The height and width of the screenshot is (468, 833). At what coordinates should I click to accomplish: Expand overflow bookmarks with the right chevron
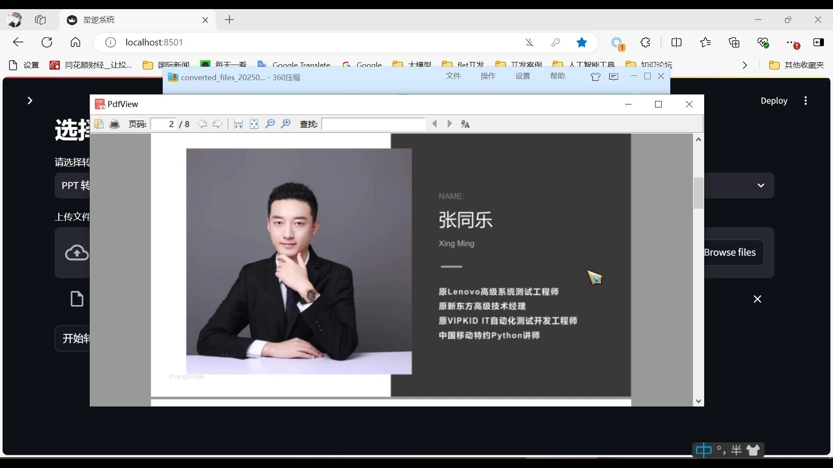click(744, 65)
